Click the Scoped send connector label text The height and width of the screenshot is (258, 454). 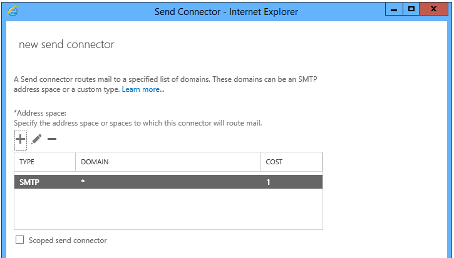tap(68, 241)
